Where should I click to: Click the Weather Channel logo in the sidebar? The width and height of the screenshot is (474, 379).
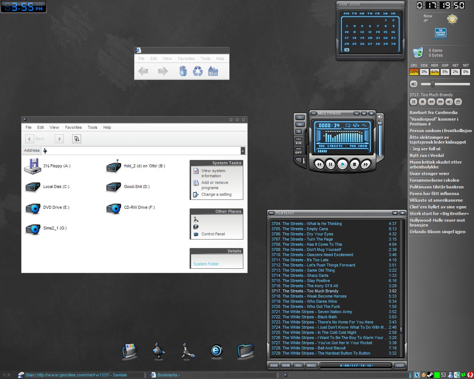tap(440, 33)
